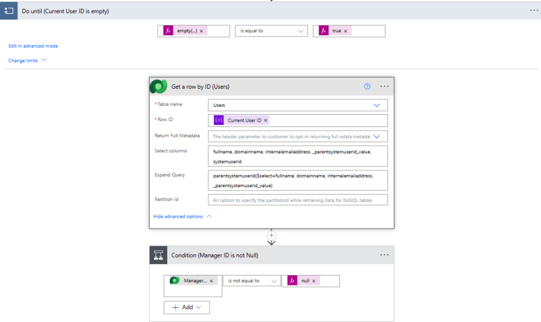Image resolution: width=541 pixels, height=322 pixels.
Task: Remove the empty(...) expression token
Action: pos(201,31)
